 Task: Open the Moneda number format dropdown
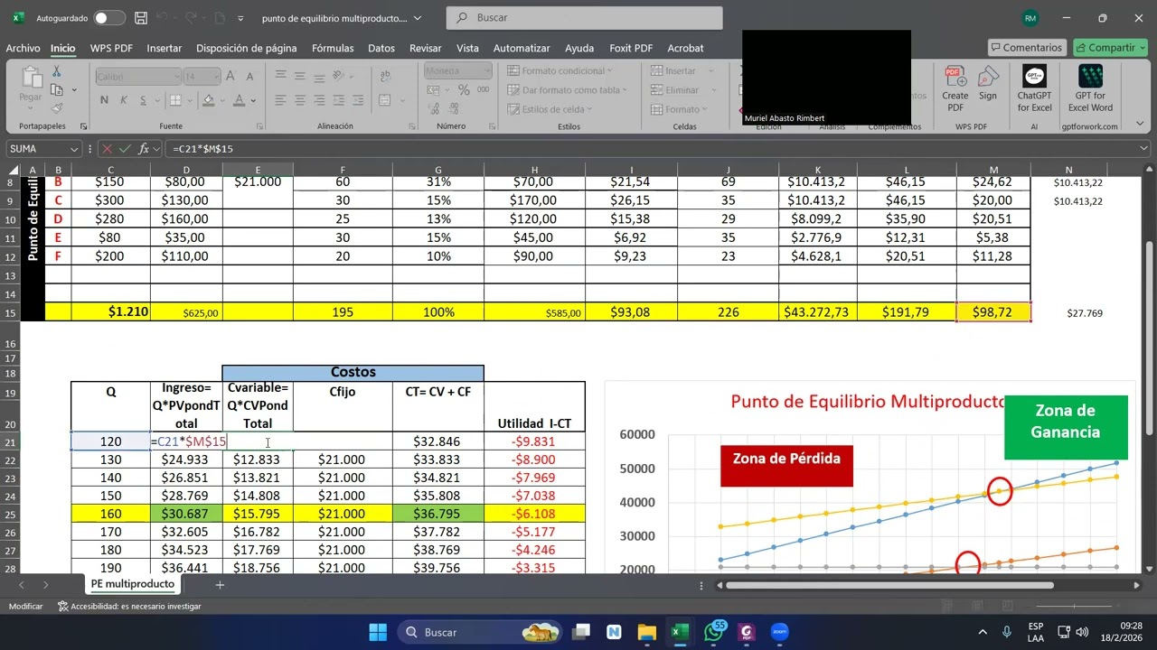coord(487,70)
